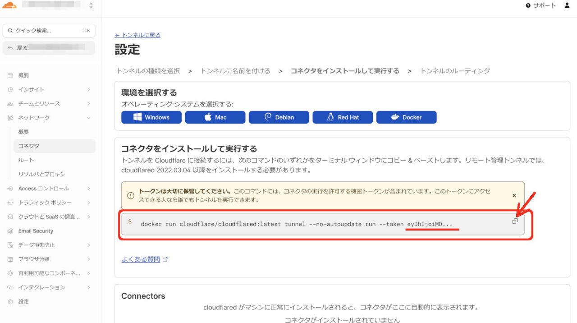Choose Debian as the environment
The image size is (577, 323).
[279, 117]
